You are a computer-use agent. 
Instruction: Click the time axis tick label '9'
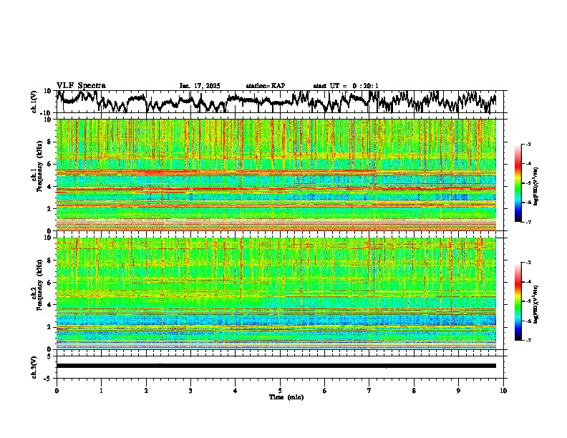click(458, 391)
